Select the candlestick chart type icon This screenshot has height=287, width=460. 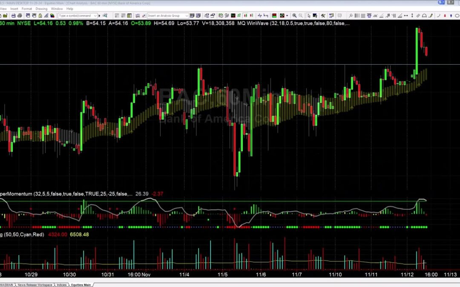coord(245,15)
